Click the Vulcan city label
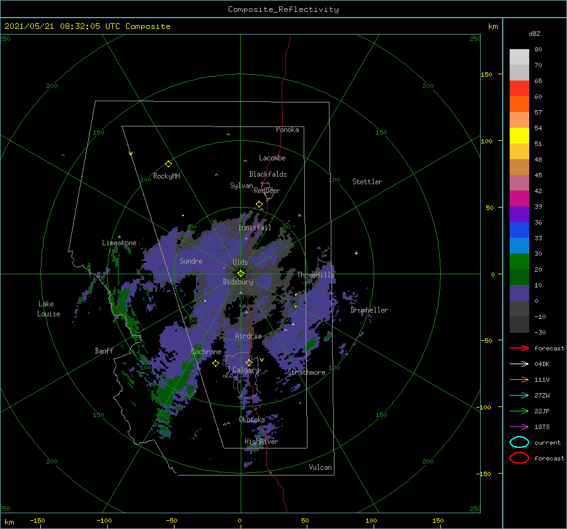The height and width of the screenshot is (529, 567). point(321,467)
